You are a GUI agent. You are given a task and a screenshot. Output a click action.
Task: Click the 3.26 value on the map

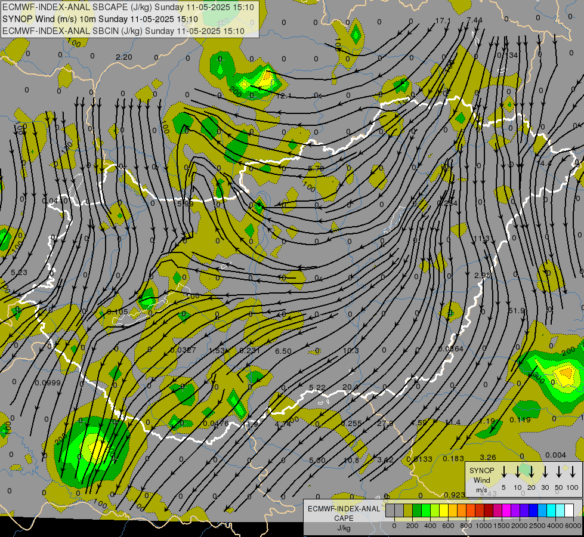point(488,457)
